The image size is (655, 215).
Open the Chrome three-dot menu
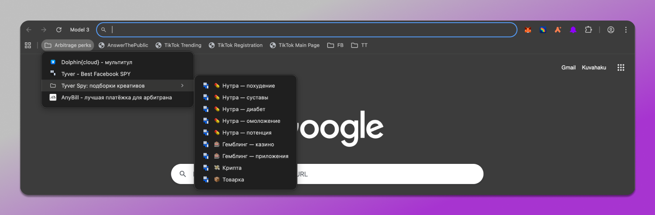(x=626, y=30)
